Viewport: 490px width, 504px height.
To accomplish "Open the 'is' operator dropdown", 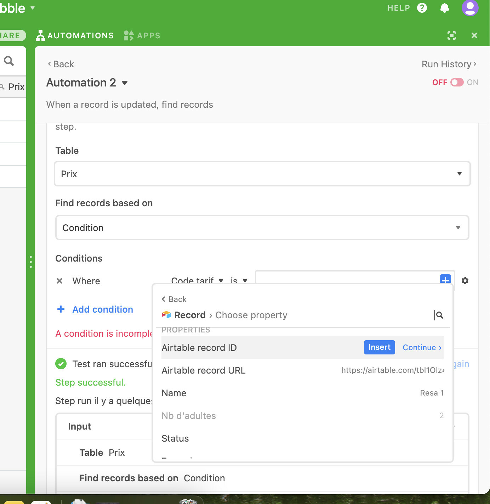I will point(239,280).
